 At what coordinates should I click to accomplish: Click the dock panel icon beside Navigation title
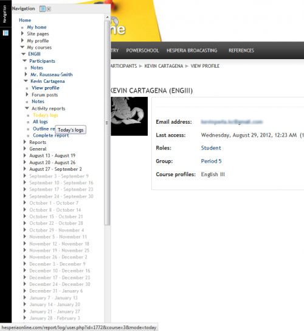pos(43,9)
